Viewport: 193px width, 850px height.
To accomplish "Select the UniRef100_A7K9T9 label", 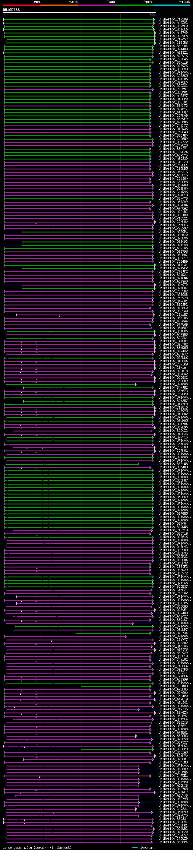I will 173,285.
